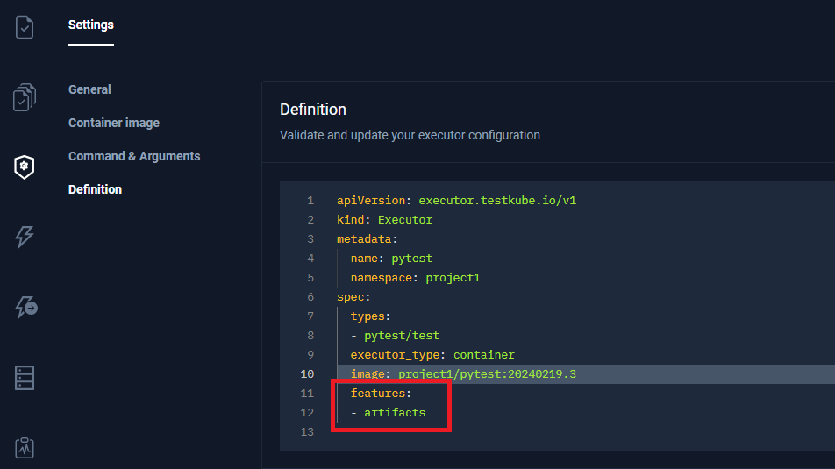
Task: Open Command & Arguments section
Action: [134, 156]
